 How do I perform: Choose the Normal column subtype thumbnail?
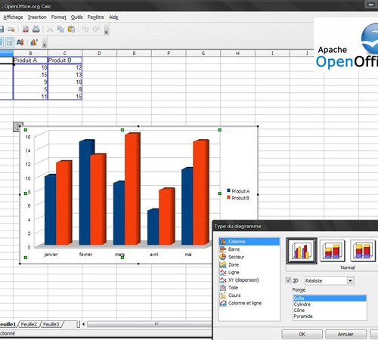pos(302,251)
